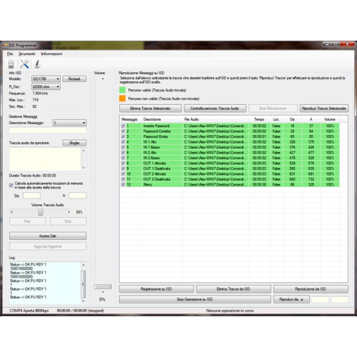This screenshot has height=357, width=357.
Task: Toggle checkbox for message 12 Menu
Action: 123,184
